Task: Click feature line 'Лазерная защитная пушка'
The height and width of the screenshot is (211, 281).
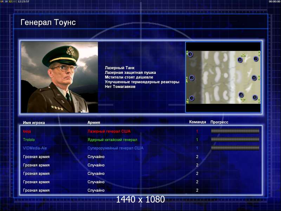Action: [130, 72]
